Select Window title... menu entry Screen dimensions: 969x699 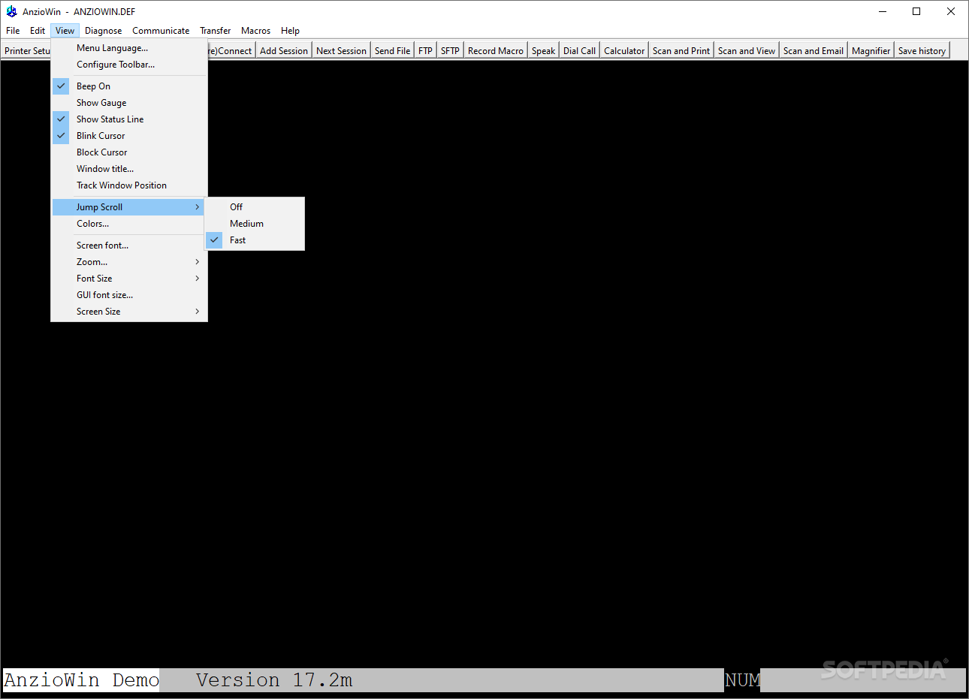point(129,169)
